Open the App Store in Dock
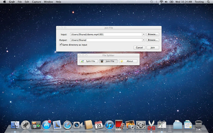213x133 pixels. (x=47, y=125)
